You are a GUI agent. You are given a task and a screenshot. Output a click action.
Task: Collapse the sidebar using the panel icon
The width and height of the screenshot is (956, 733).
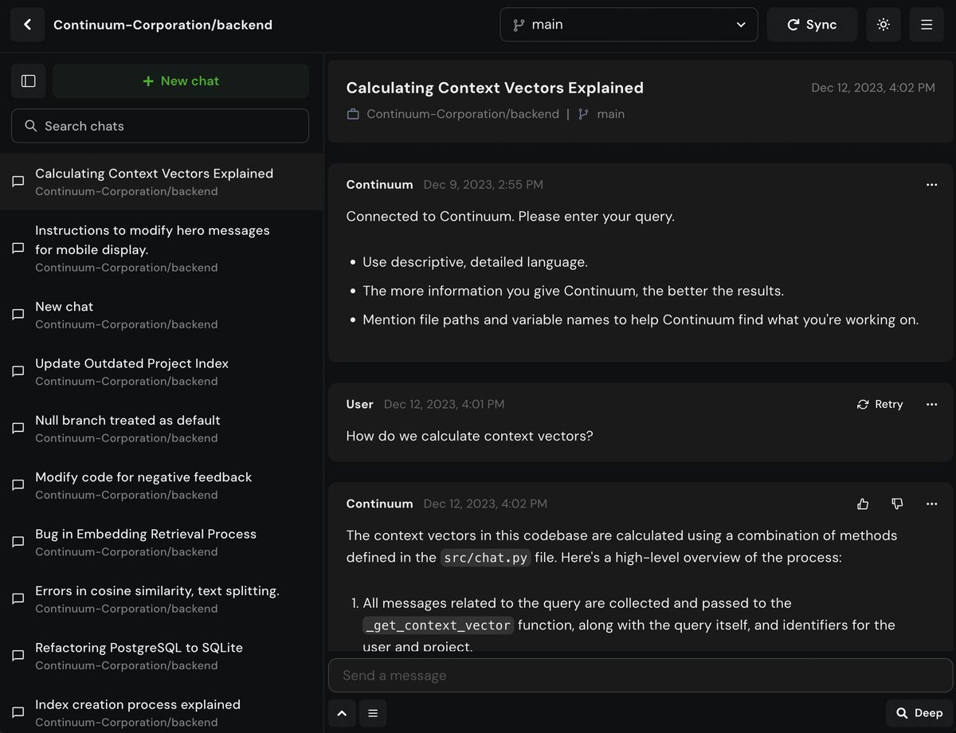[28, 80]
